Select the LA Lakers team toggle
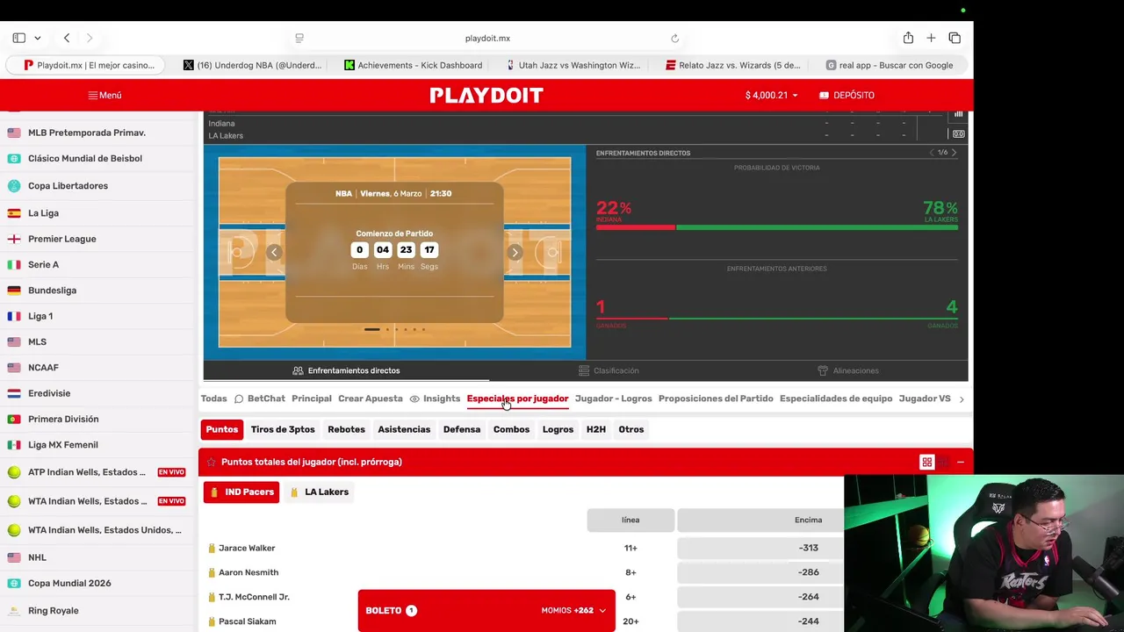 (x=319, y=492)
